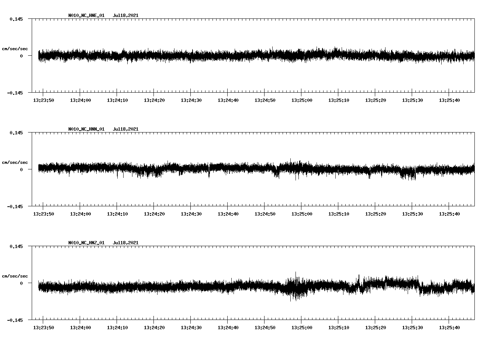Click the 13:25:00 mark under the HNZ trace

303,327
